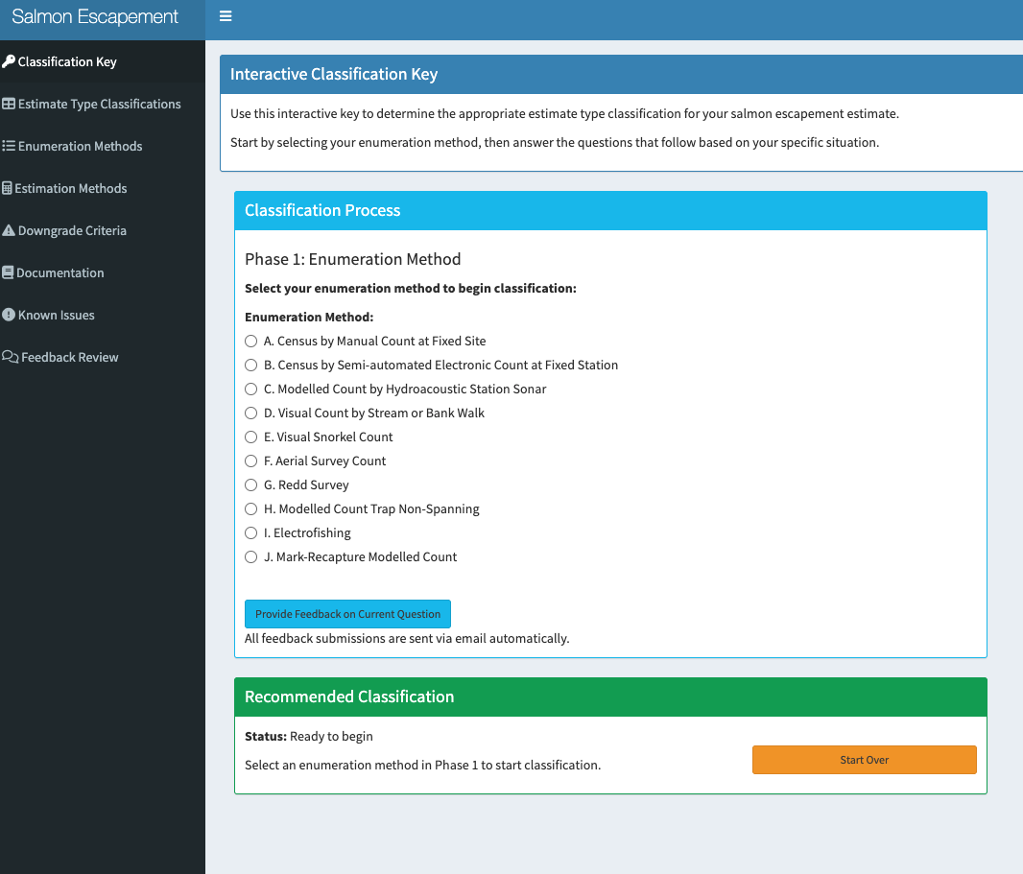
Task: Click the warning triangle icon beside Downgrade Criteria
Action: (9, 230)
